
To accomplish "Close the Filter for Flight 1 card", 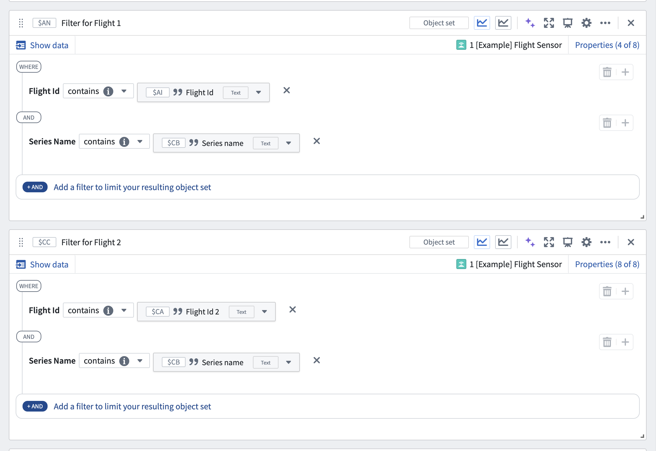I will (631, 23).
